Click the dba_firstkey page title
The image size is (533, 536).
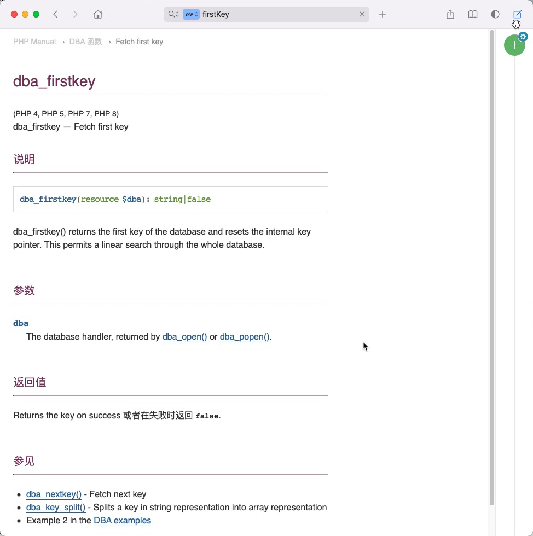tap(54, 81)
